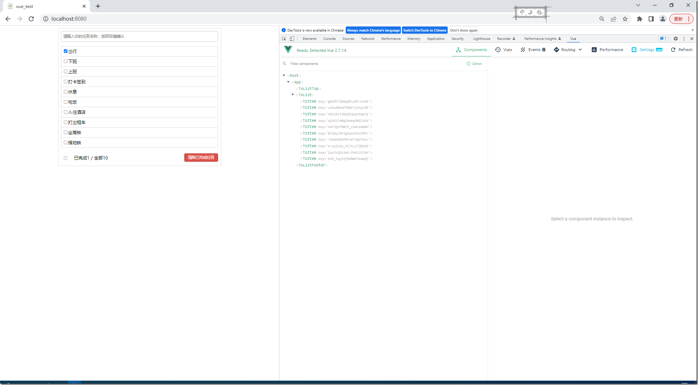This screenshot has height=385, width=698.
Task: Switch to the Network tab
Action: click(368, 39)
